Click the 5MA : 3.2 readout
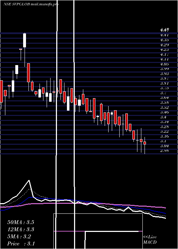This screenshot has height=249, width=178. [19, 237]
